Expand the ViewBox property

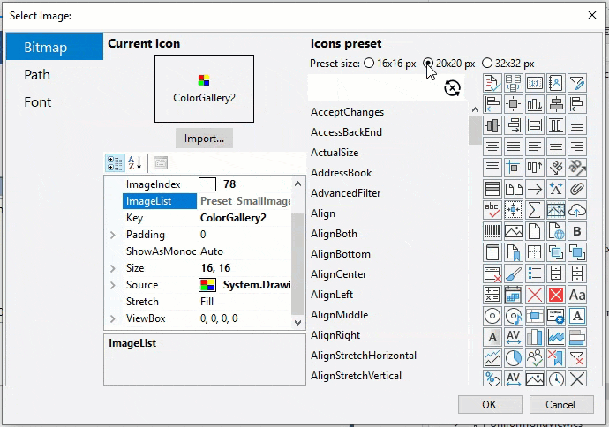(x=113, y=318)
